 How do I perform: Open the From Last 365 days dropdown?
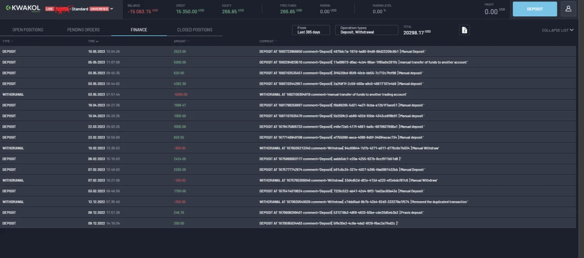pyautogui.click(x=311, y=30)
